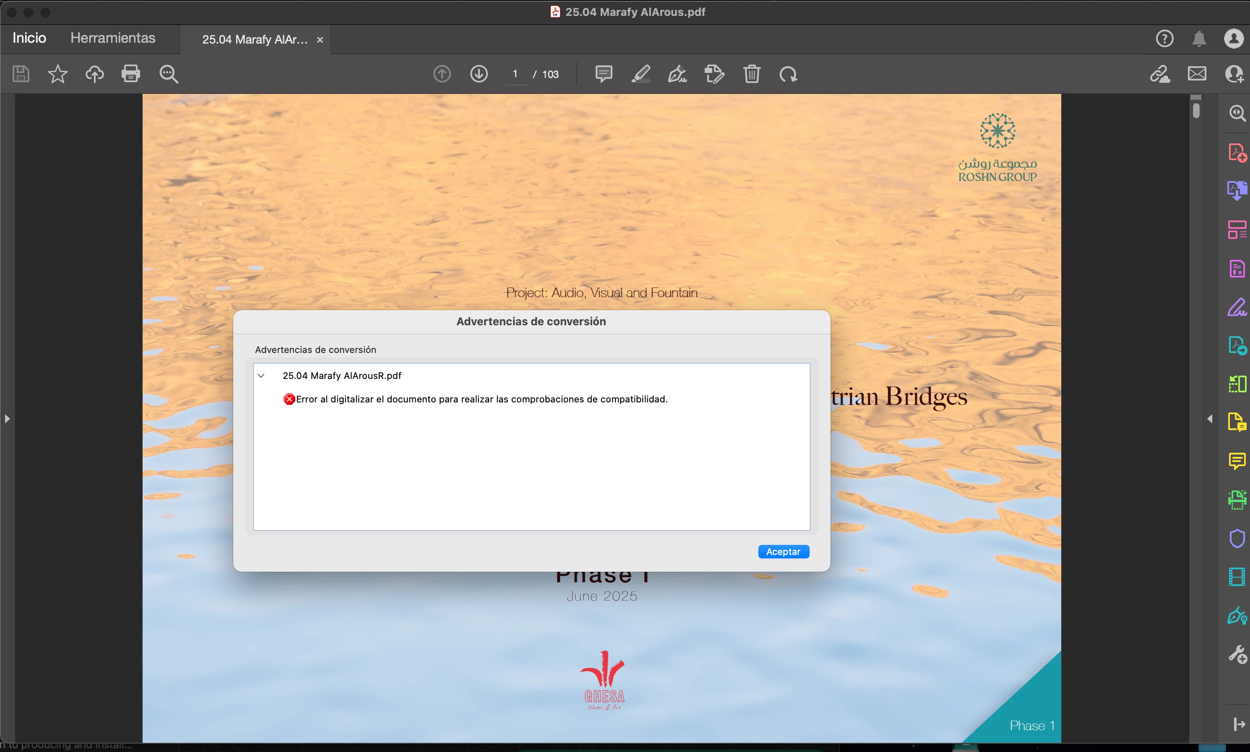Screen dimensions: 1250x752
Task: Rotate page with rotate icon
Action: point(788,74)
